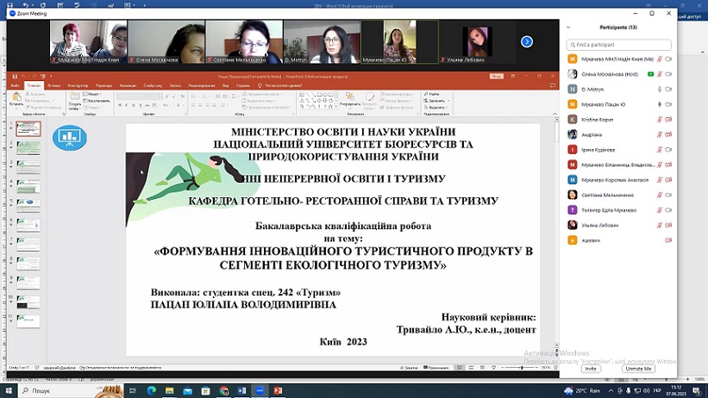708x398 pixels.
Task: Switch to Reading view in status bar
Action: coord(482,368)
